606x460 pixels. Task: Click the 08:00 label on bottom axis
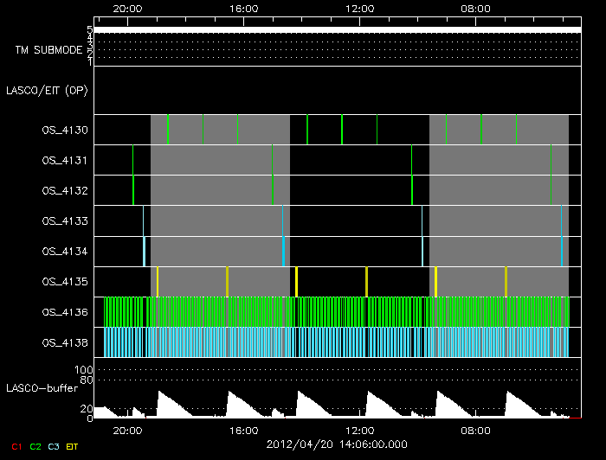click(476, 431)
